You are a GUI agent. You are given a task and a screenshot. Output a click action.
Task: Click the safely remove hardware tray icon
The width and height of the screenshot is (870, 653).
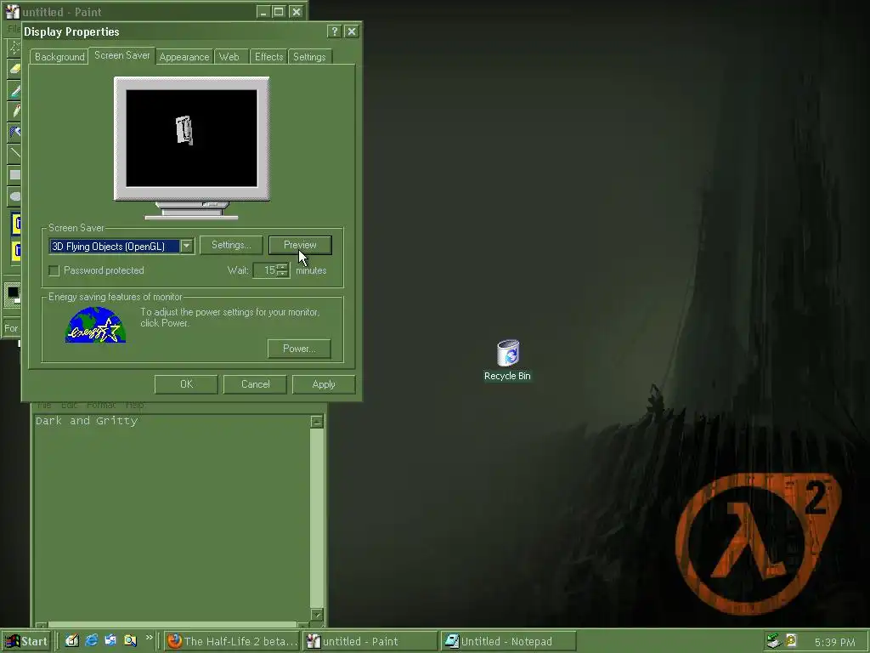[x=773, y=641]
